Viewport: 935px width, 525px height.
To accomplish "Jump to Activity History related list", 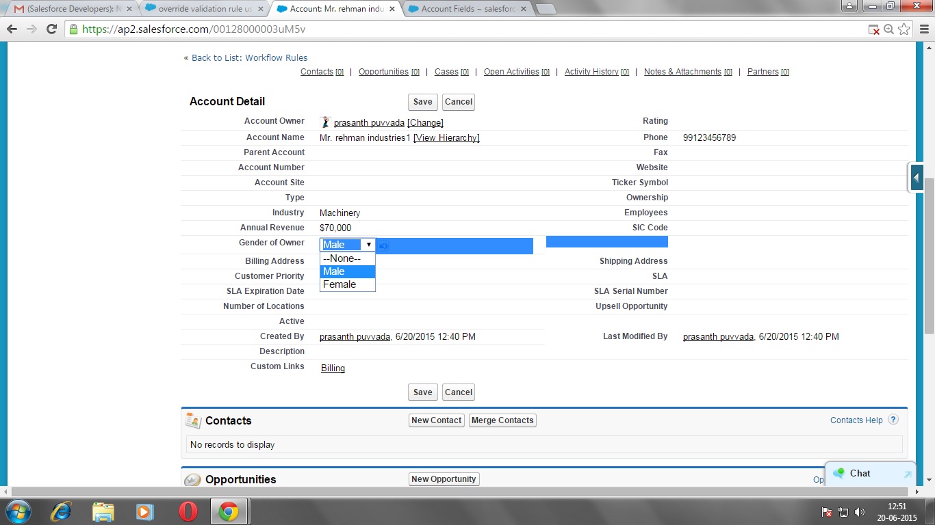I will tap(597, 72).
